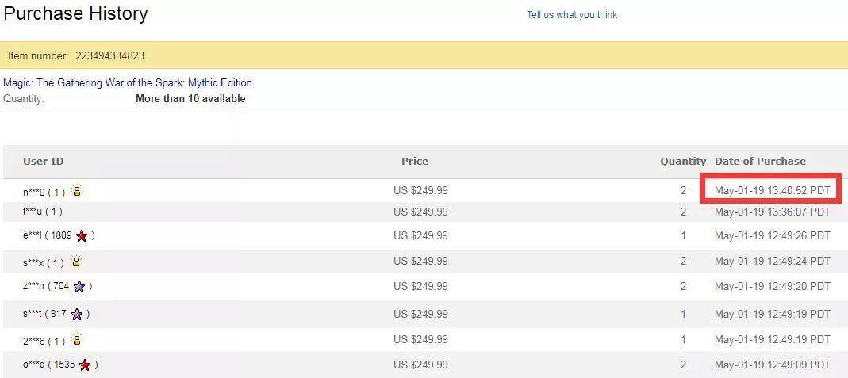Click feedback score 1535 for user o***d
The height and width of the screenshot is (378, 848).
tap(65, 365)
